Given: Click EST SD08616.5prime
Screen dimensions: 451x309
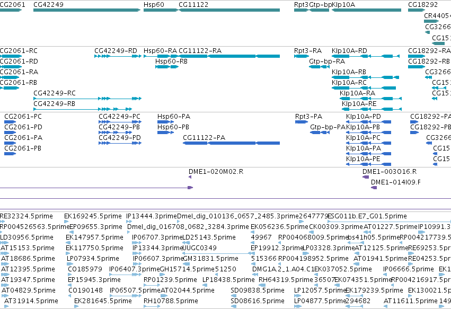Looking at the screenshot, I should 234,306.
